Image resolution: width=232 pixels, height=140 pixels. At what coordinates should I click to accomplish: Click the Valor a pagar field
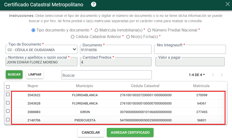pyautogui.click(x=190, y=62)
